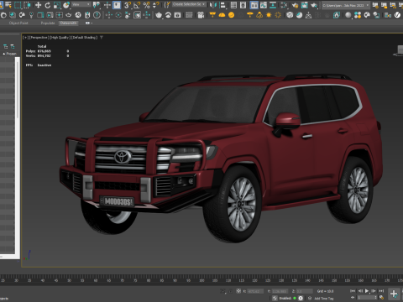The width and height of the screenshot is (403, 302).
Task: Toggle the Ribbon display
Action: [254, 5]
